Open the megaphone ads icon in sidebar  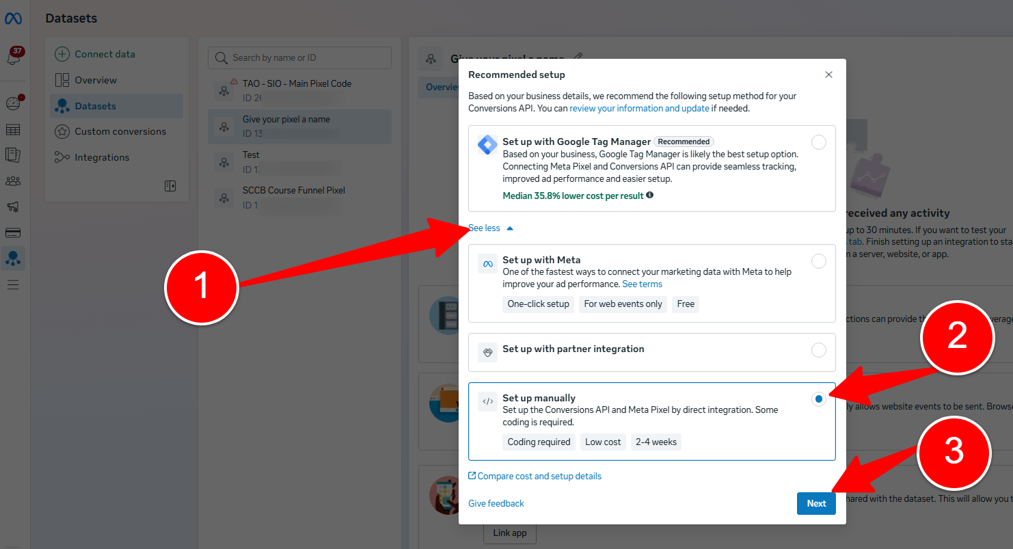pos(13,206)
